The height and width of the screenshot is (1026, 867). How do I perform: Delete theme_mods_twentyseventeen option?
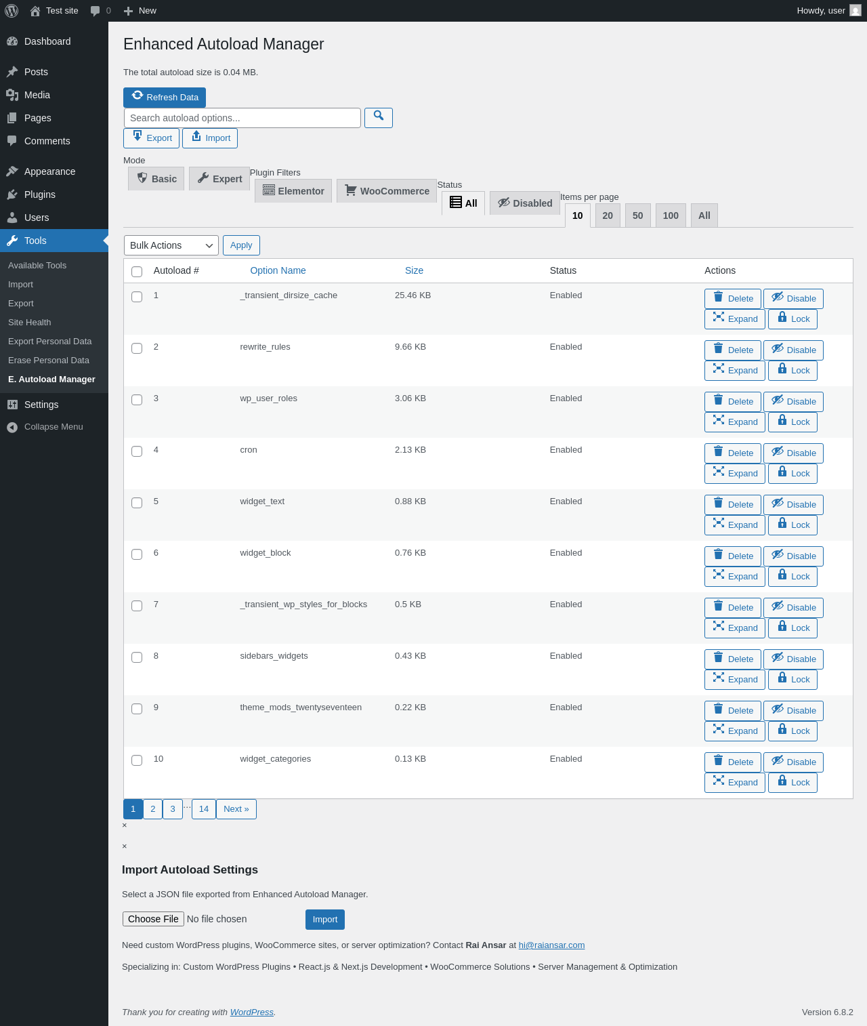[733, 711]
